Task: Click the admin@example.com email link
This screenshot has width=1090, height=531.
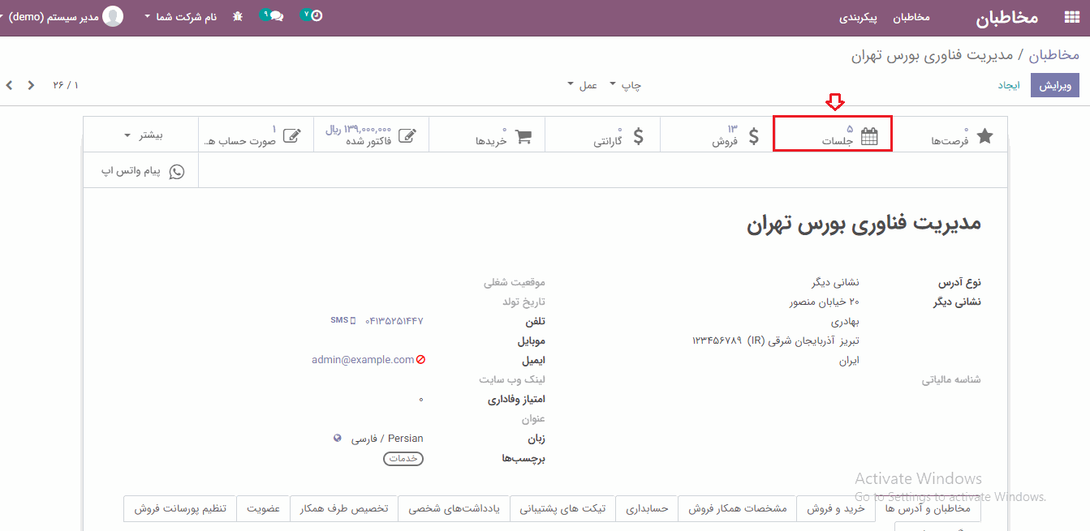Action: 363,360
